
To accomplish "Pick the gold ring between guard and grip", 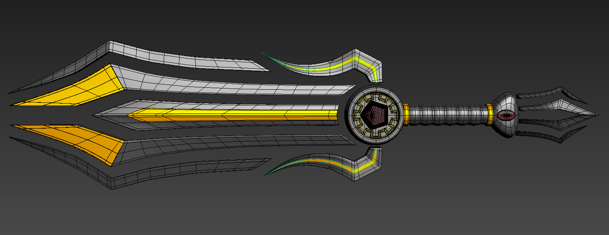I will click(x=406, y=114).
